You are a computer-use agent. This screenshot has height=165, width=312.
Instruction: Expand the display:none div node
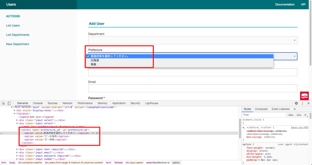point(15,110)
